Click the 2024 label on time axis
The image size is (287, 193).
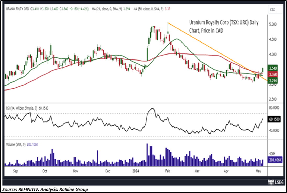pyautogui.click(x=135, y=171)
